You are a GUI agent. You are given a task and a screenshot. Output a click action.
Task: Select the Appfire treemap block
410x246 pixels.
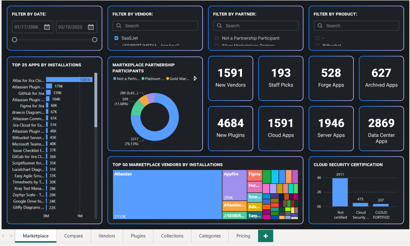pos(235,186)
